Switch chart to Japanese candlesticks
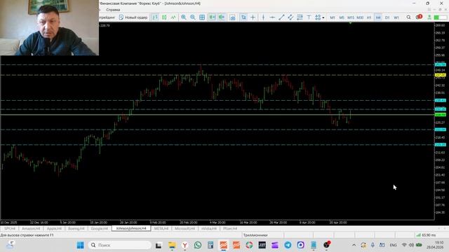 [164, 17]
